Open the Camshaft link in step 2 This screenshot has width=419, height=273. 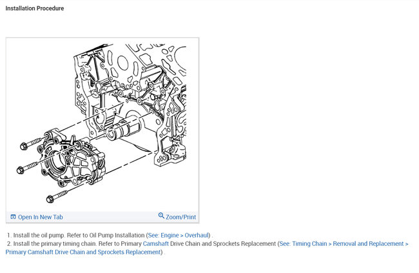156,243
